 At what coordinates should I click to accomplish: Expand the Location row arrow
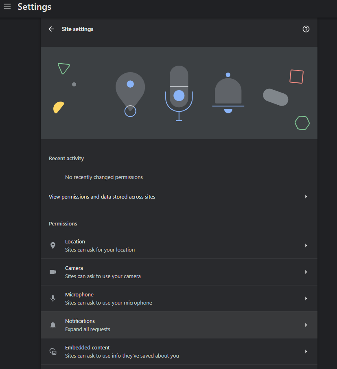click(306, 245)
